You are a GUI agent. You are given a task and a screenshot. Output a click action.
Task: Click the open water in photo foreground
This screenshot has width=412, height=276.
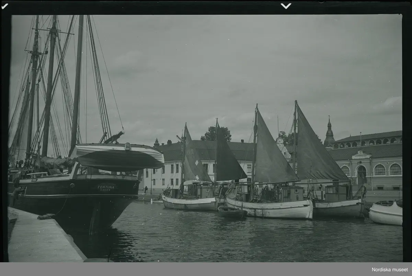(x=240, y=240)
